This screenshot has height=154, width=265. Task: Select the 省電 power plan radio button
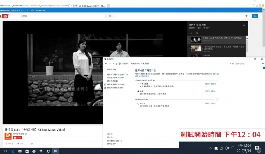(x=139, y=91)
